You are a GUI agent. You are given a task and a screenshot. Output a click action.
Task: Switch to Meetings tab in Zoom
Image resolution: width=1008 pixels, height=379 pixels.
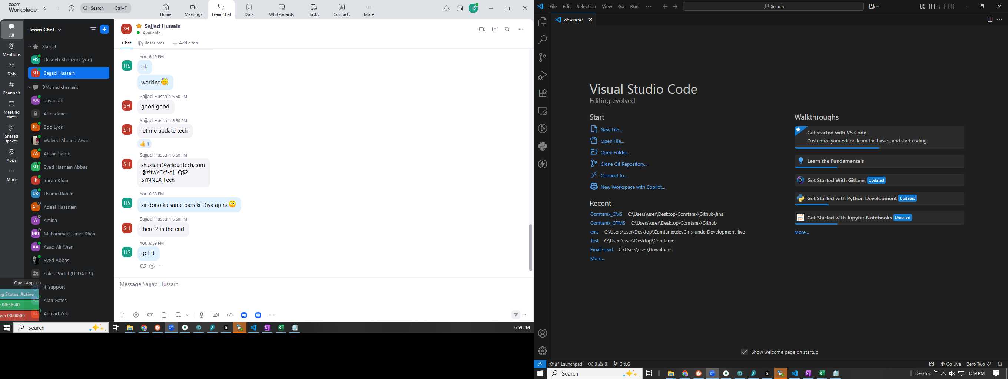click(x=193, y=10)
